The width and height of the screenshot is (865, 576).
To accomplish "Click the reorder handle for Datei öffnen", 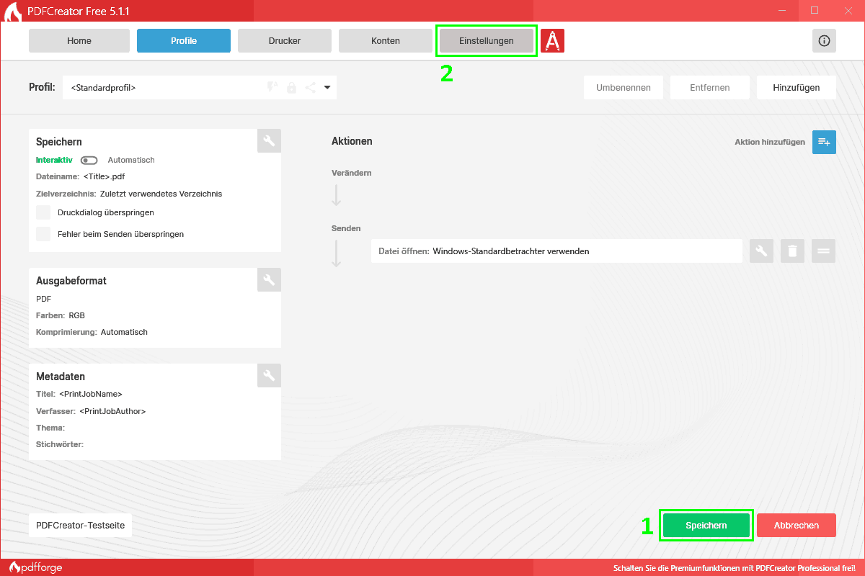I will [823, 251].
